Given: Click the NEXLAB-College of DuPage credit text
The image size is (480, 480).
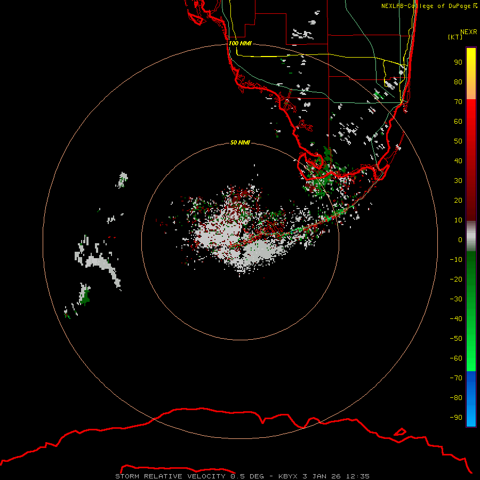Looking at the screenshot, I should point(429,6).
